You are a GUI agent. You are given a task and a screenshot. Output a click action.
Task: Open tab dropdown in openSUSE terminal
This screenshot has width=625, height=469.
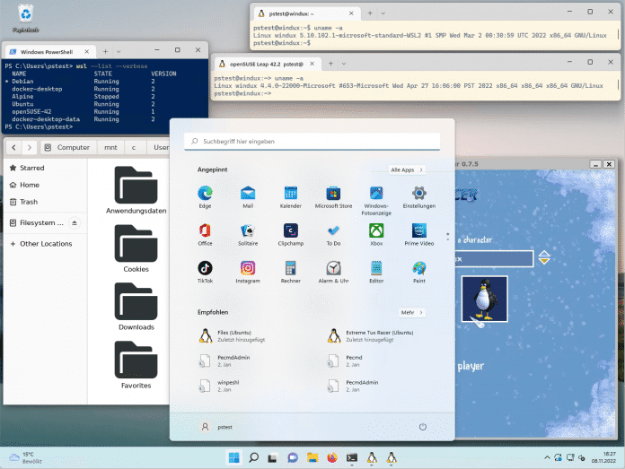coord(344,64)
